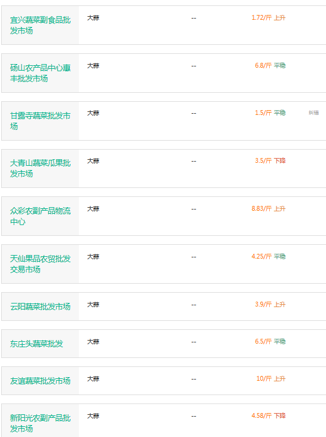This screenshot has height=437, width=326.
Task: Open 东庄头蔬菜批发 market link
Action: tap(36, 344)
